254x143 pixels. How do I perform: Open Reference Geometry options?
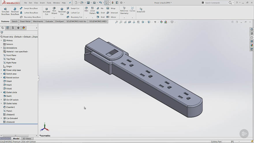124,11
